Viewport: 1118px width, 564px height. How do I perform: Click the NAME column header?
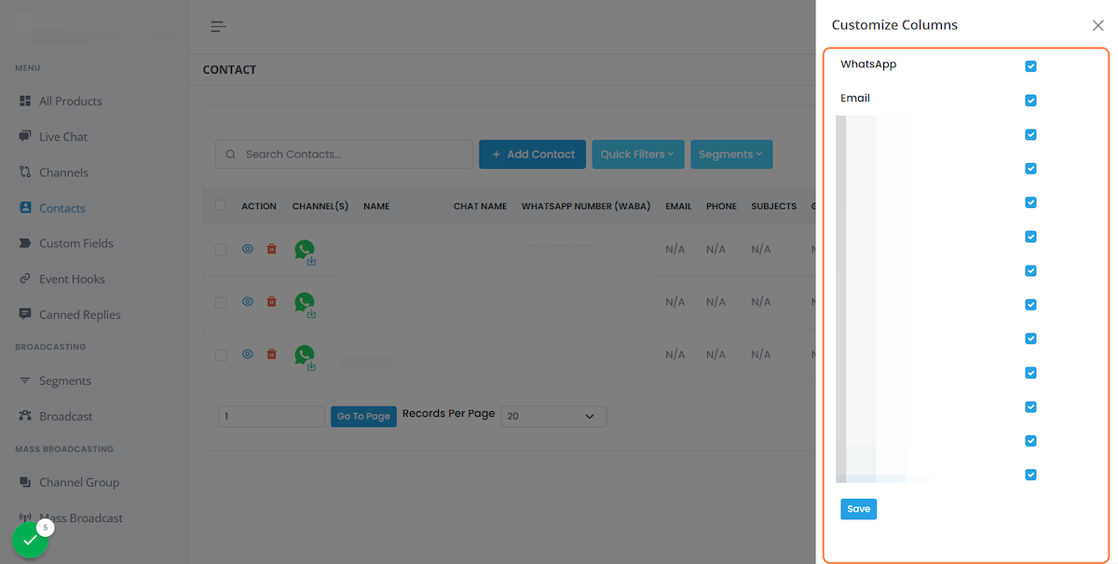[x=376, y=206]
